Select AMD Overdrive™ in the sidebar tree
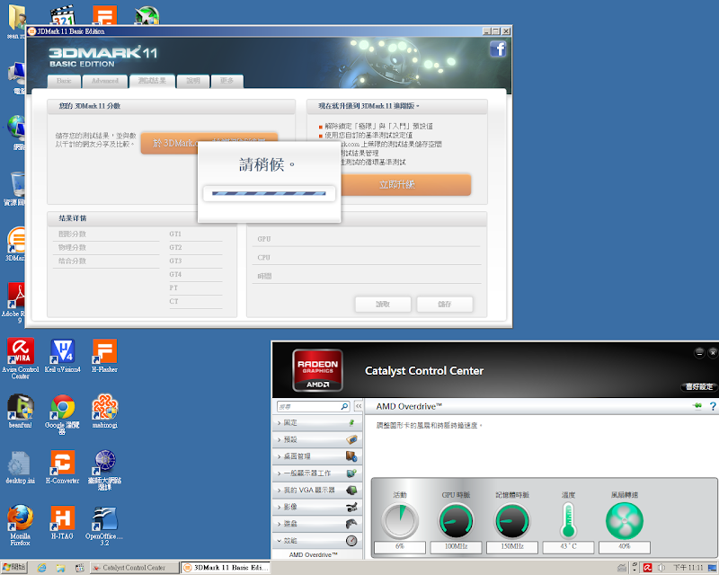 313,555
